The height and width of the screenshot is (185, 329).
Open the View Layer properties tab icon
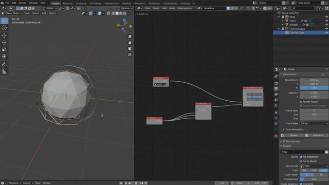click(x=276, y=95)
